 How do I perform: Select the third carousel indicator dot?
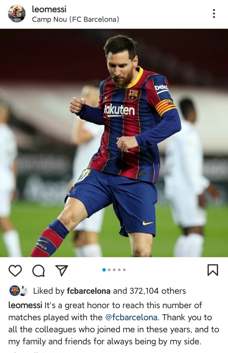114,270
